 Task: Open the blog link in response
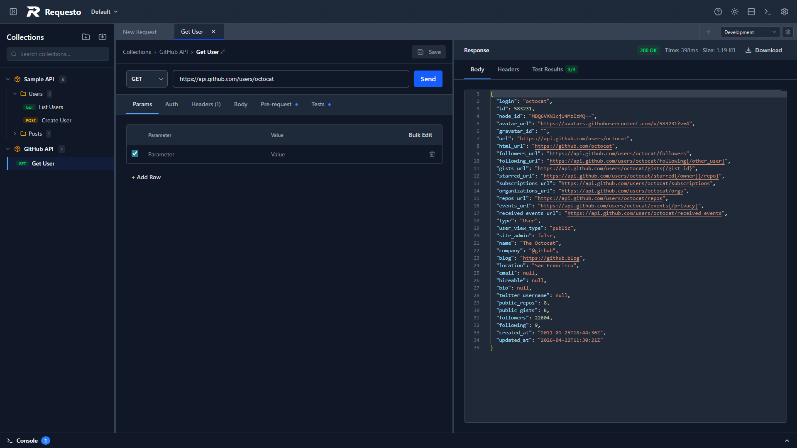(x=551, y=258)
